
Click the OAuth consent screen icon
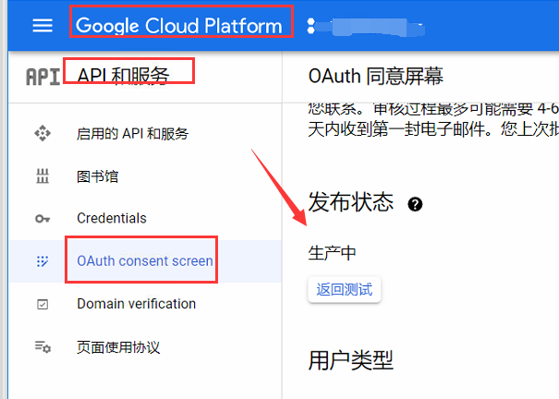(43, 261)
